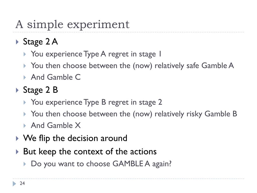
Task: Click bullet before 'relatively risky Gamble B' line
Action: (x=25, y=114)
